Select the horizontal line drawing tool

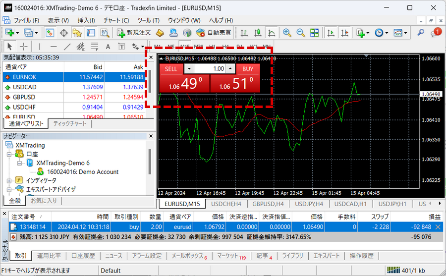tap(53, 47)
